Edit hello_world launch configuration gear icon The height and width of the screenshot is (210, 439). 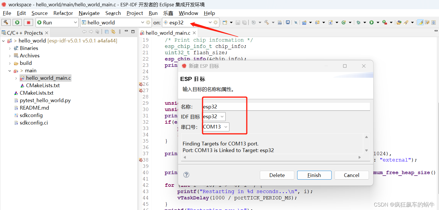point(148,22)
